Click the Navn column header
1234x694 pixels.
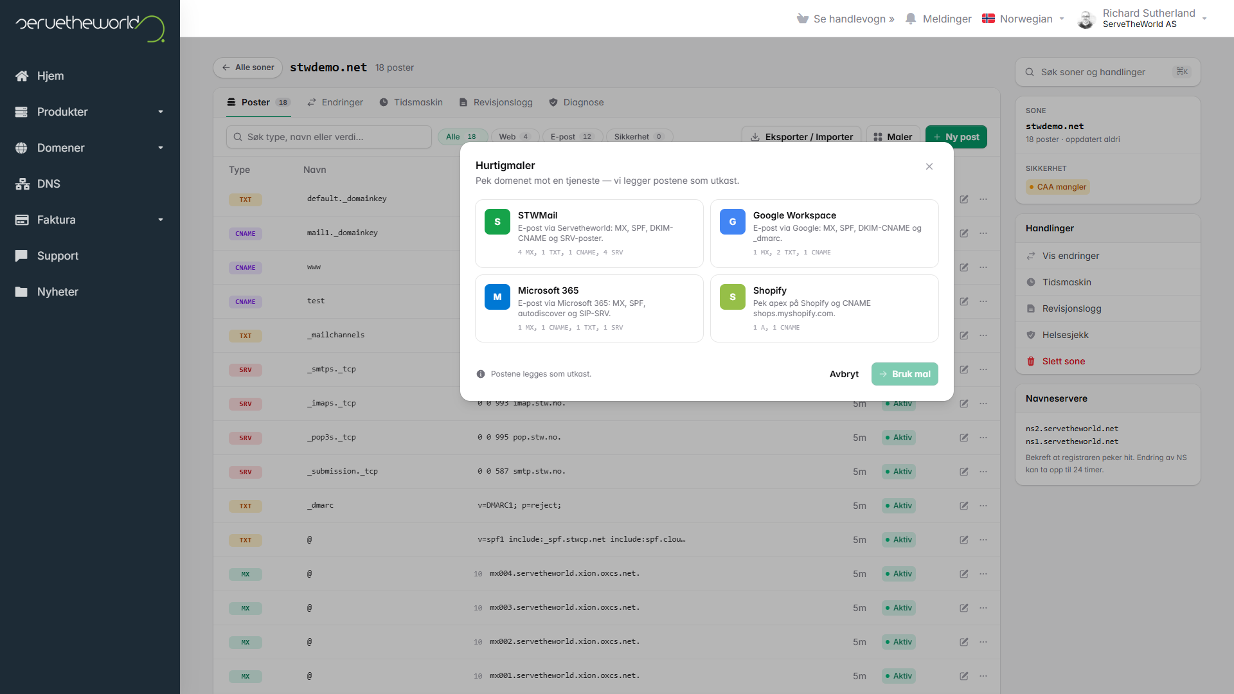[314, 170]
